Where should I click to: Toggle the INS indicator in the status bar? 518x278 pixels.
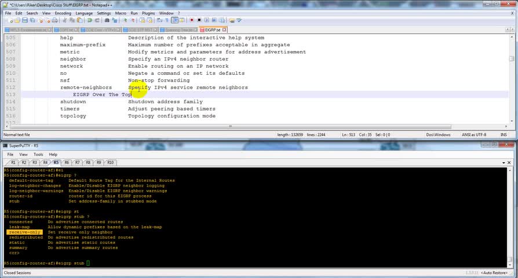tap(504, 135)
